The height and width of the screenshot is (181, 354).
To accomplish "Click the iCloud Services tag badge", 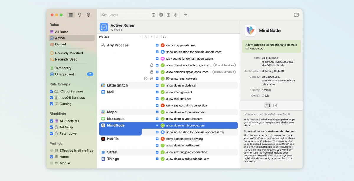I will [x=224, y=65].
